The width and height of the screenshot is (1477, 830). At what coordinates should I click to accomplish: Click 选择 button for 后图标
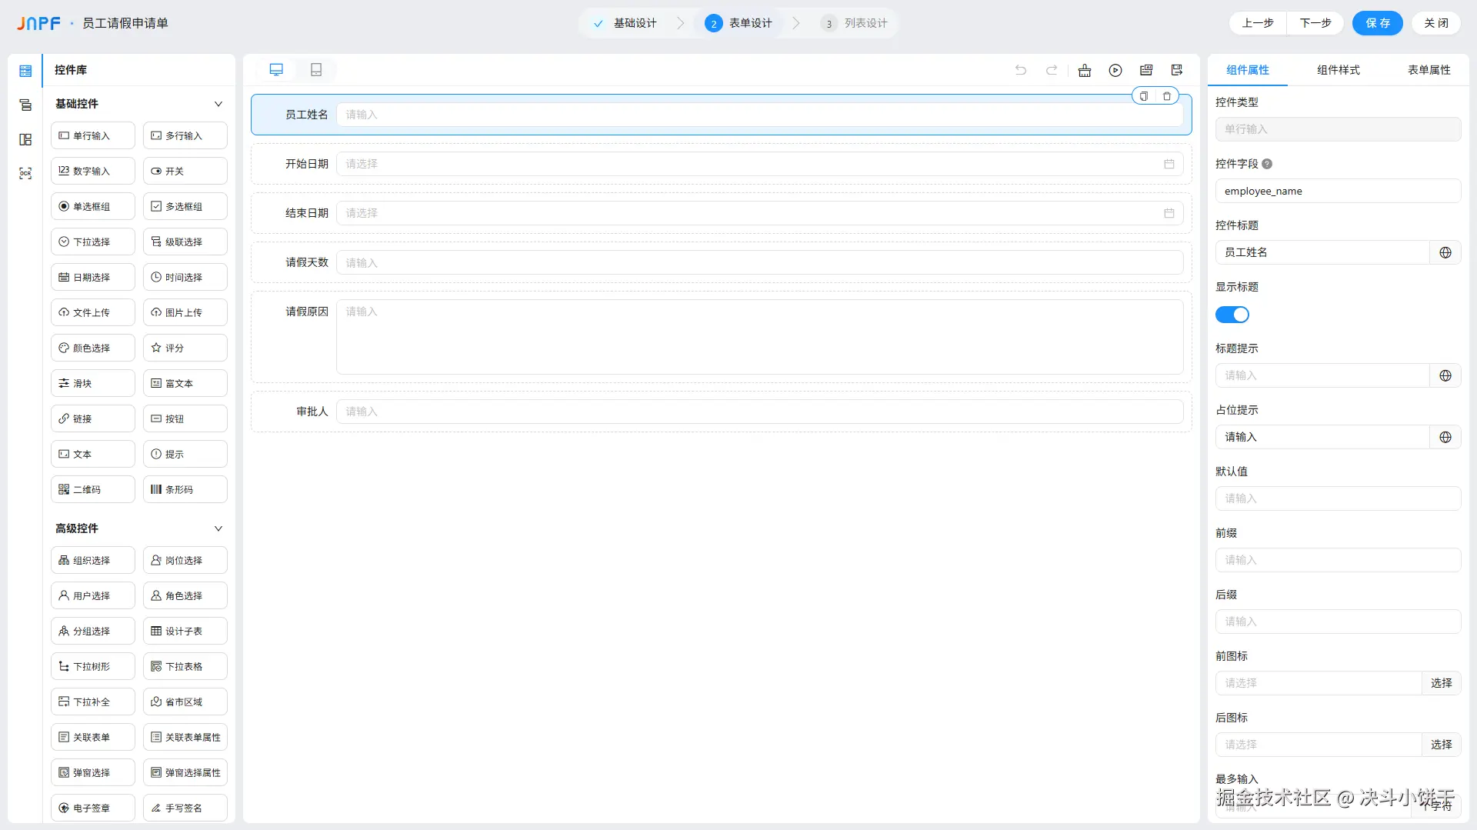pos(1442,745)
